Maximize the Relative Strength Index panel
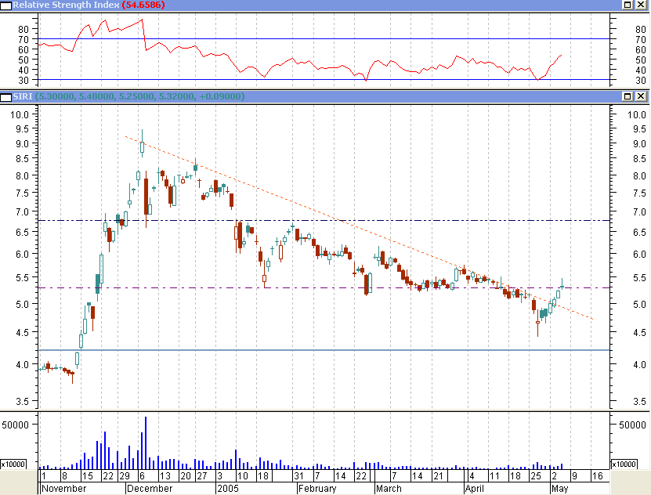 (627, 5)
